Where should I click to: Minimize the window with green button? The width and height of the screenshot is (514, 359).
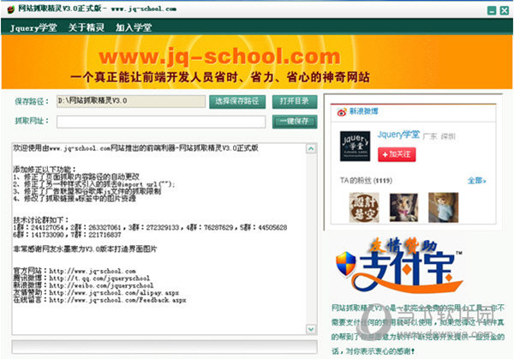(x=492, y=10)
